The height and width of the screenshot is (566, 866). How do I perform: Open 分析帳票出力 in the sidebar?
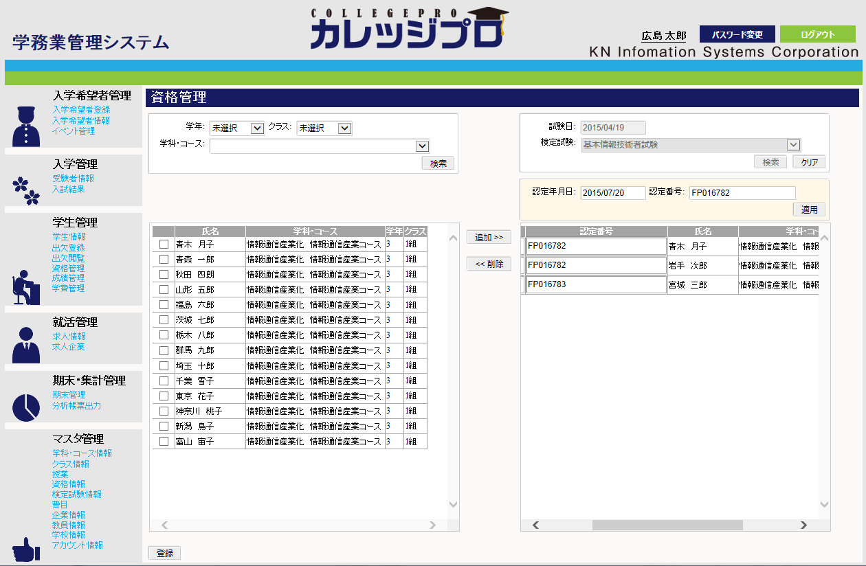77,406
